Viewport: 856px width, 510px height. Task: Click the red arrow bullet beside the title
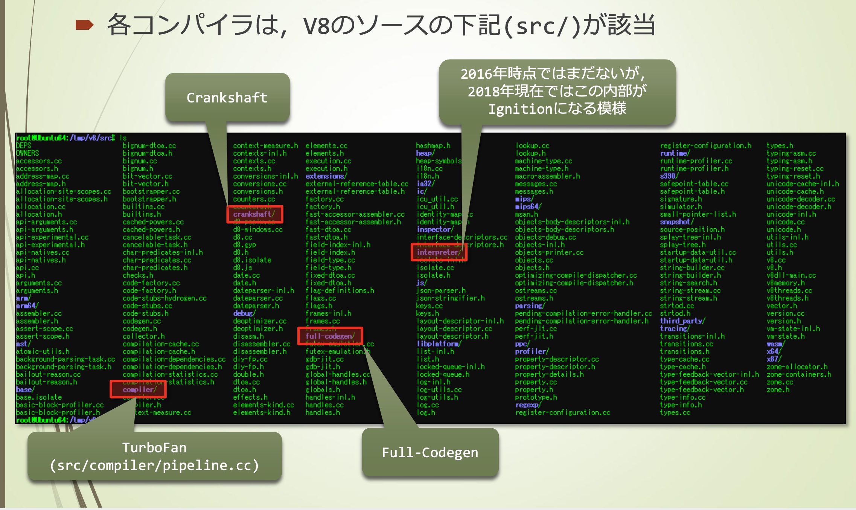click(84, 25)
